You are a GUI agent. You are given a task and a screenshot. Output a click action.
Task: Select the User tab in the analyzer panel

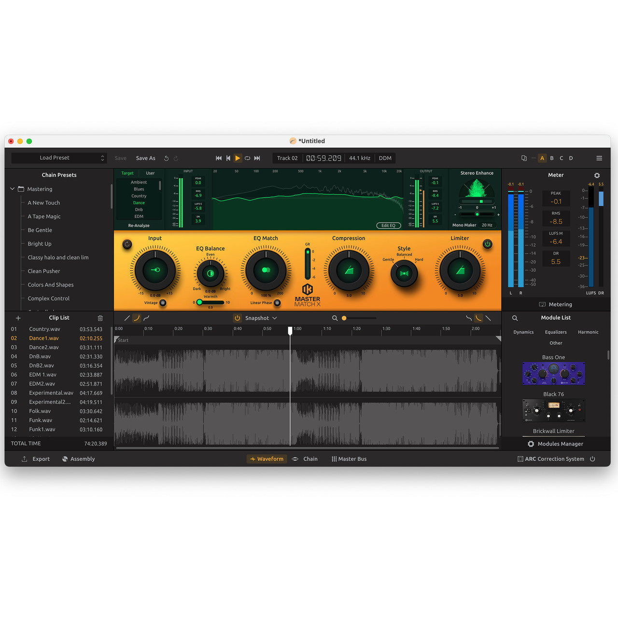pyautogui.click(x=150, y=173)
